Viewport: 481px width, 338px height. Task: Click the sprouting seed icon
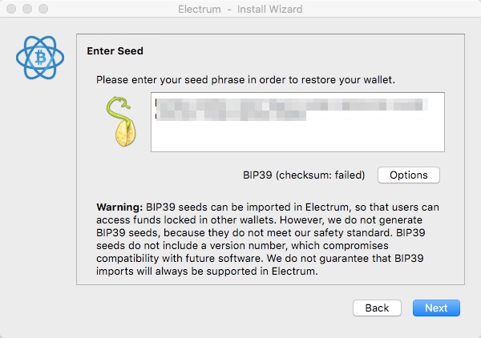122,122
